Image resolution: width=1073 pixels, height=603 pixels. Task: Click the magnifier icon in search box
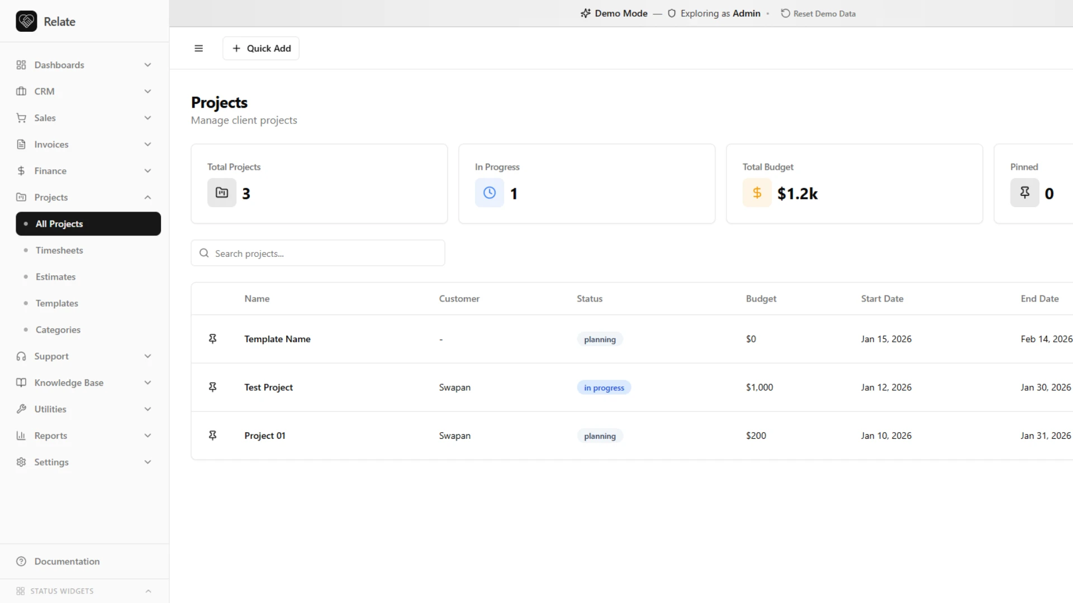pos(204,253)
